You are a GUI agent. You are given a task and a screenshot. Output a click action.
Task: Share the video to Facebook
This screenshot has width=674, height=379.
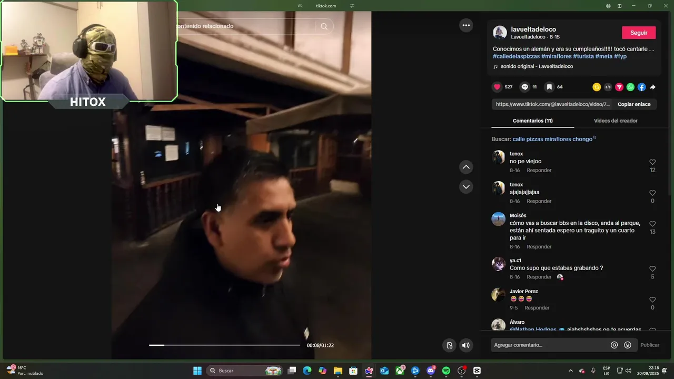pos(641,87)
